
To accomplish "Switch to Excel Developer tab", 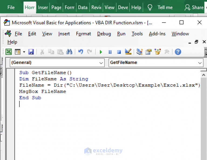I will pos(123,7).
